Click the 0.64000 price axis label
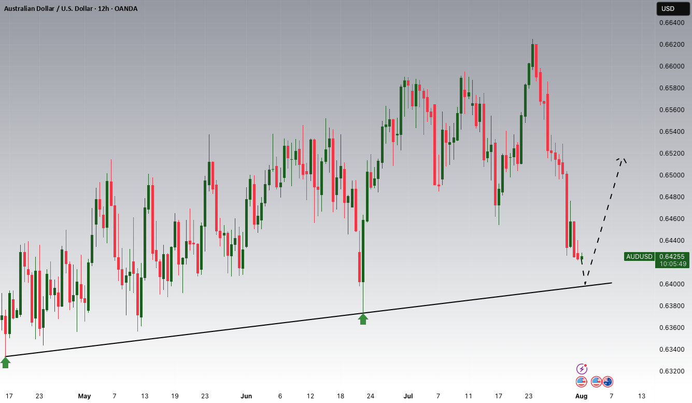This screenshot has height=403, width=692. tap(672, 284)
